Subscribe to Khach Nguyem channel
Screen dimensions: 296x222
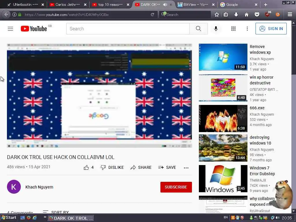[x=176, y=187]
